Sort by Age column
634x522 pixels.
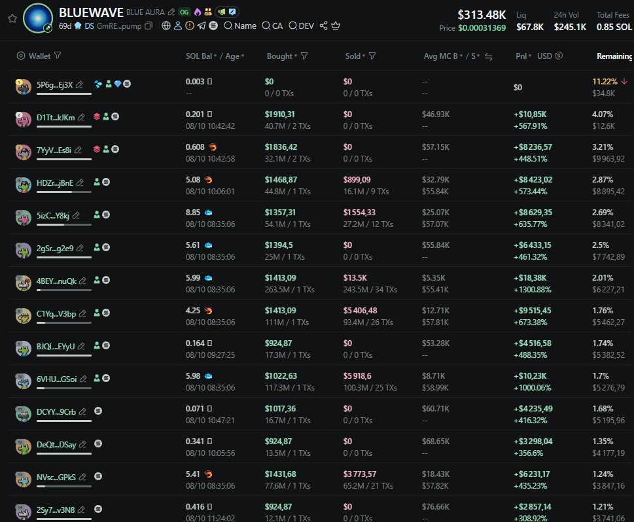tap(234, 56)
